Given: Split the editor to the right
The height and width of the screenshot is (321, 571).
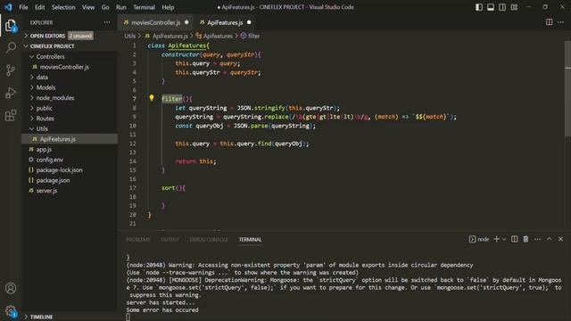Looking at the screenshot, I should (550, 22).
